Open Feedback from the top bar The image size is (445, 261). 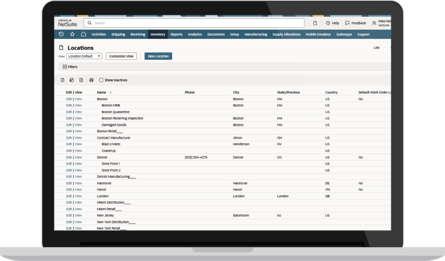click(x=356, y=23)
